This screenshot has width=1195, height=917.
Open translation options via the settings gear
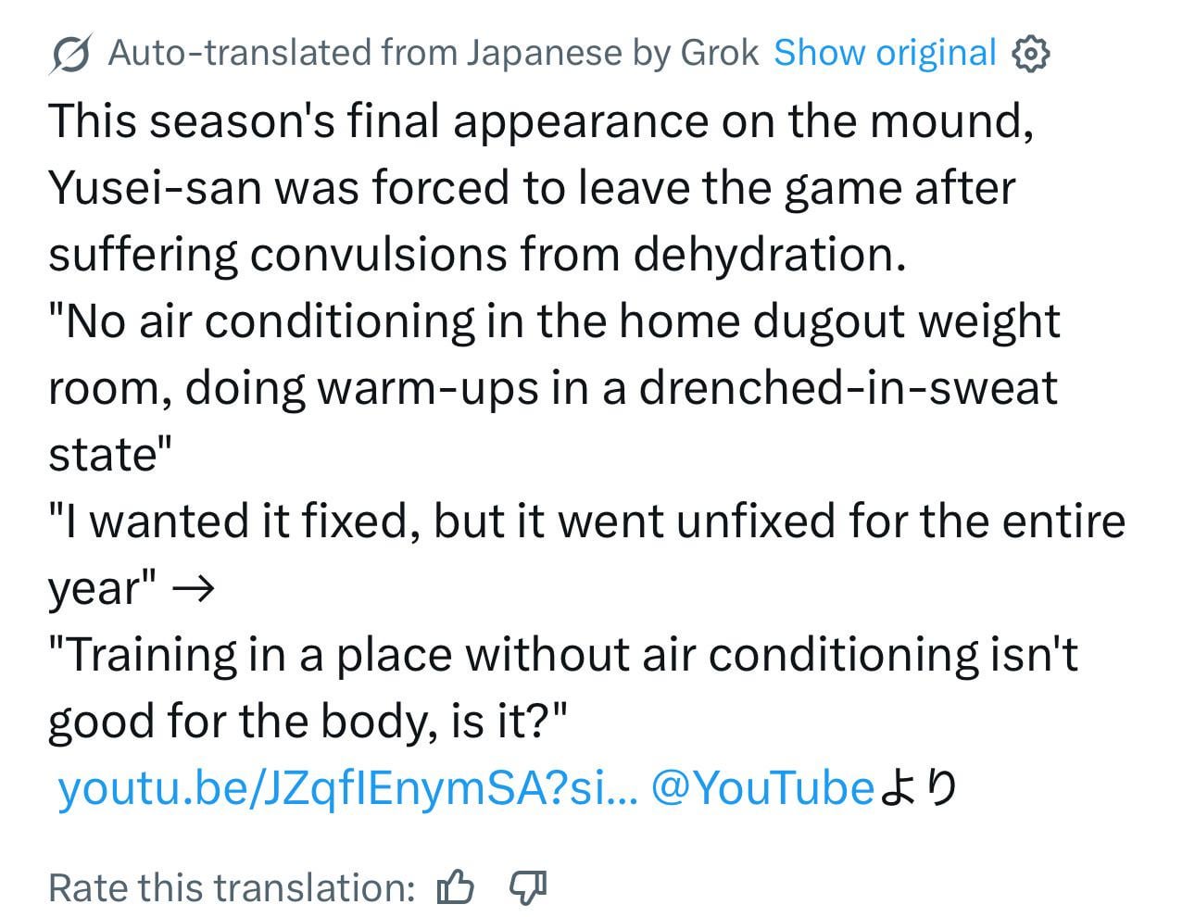point(1031,53)
